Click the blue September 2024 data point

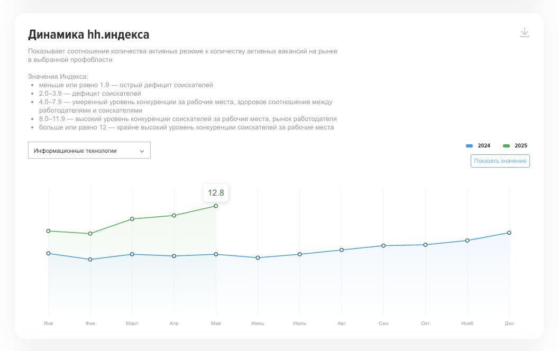(x=383, y=246)
